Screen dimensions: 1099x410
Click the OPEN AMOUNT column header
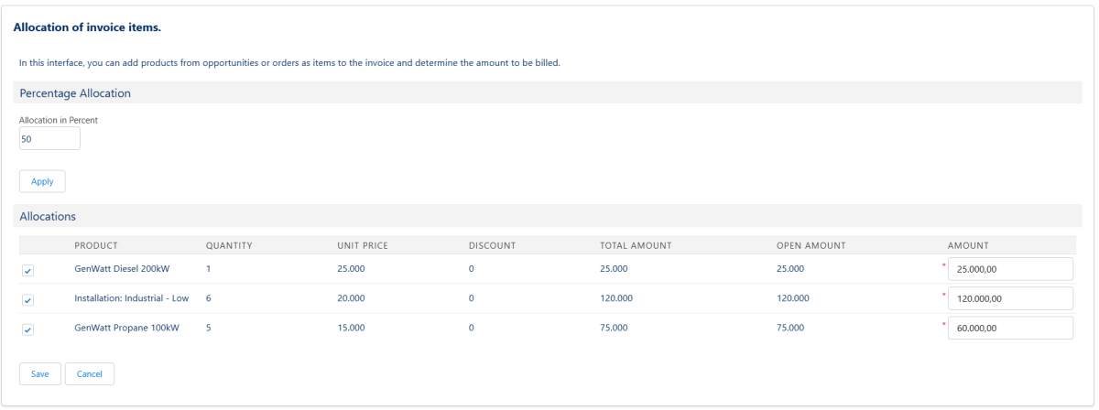(811, 245)
